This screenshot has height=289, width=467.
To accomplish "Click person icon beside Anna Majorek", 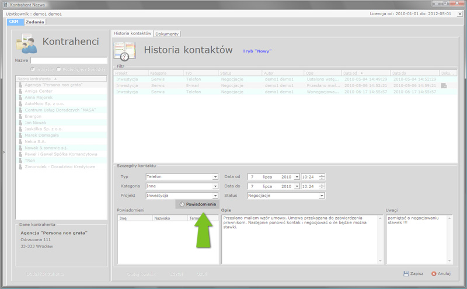I will coord(20,98).
